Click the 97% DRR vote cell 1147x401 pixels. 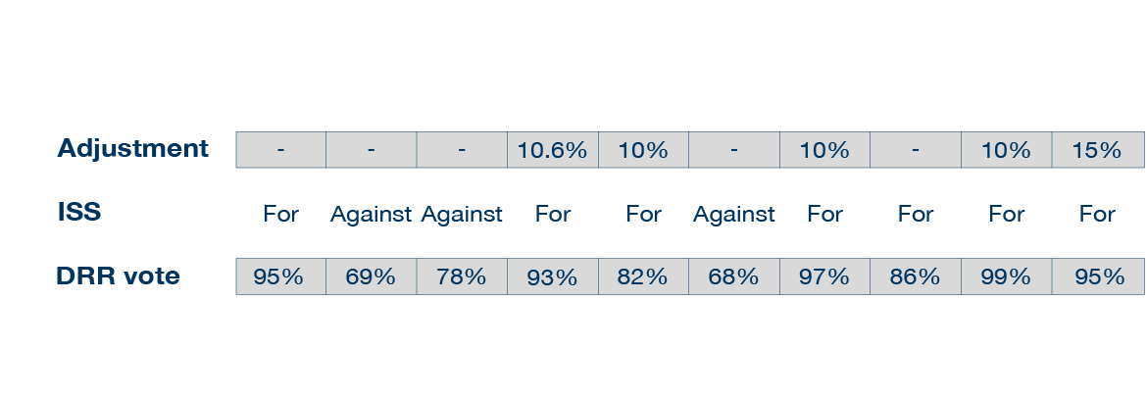tap(824, 276)
